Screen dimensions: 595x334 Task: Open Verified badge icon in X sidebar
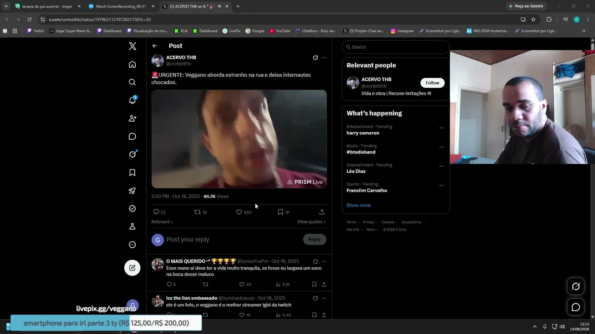pos(132,209)
